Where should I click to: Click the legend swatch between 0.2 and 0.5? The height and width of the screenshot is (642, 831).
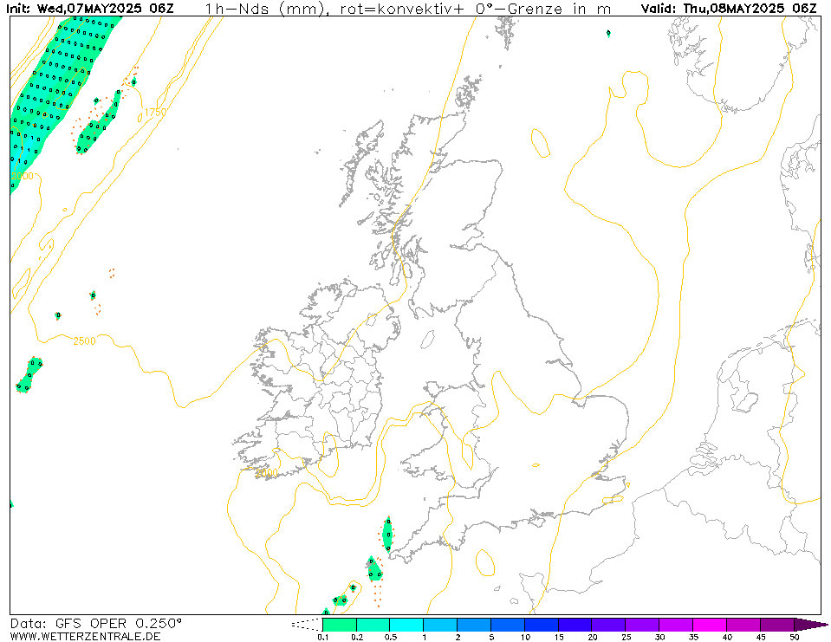point(373,625)
